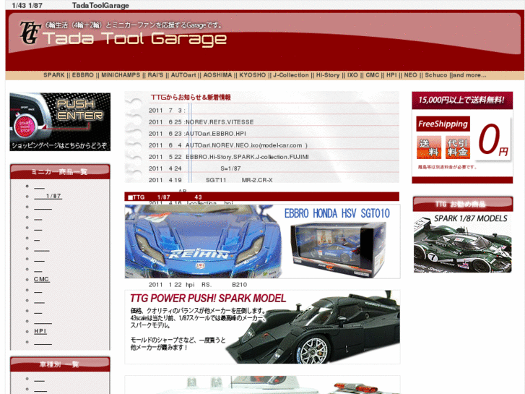
Task: Open the SPARK 1/87 MODELS green car image
Action: click(463, 243)
